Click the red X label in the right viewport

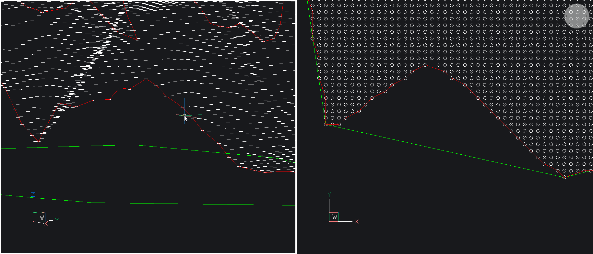(x=357, y=222)
